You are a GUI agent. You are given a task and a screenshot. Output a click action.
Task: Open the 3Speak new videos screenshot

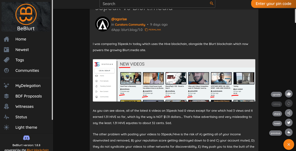click(174, 80)
